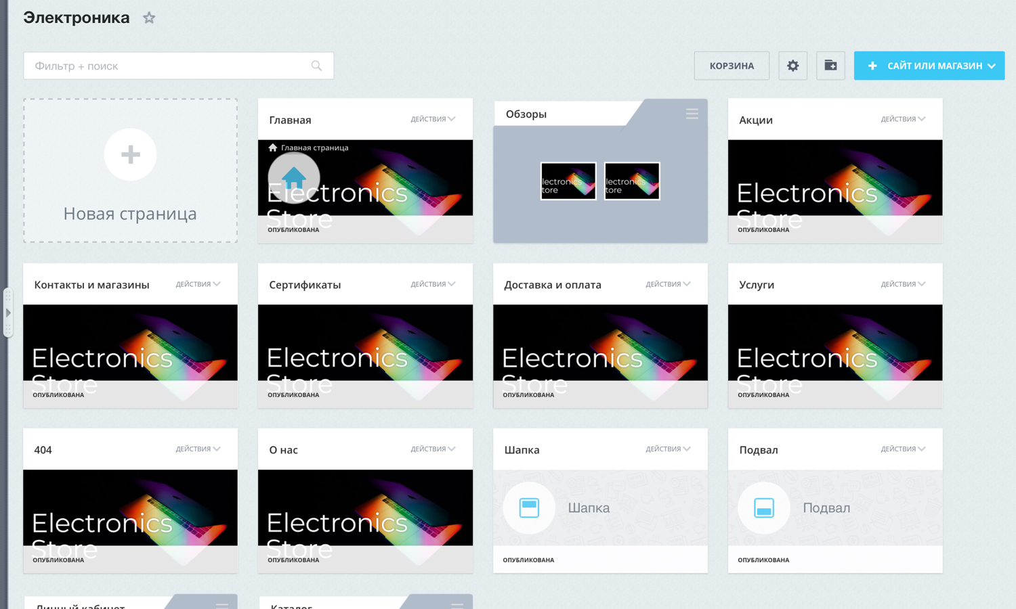Click the Подвал footer block icon
Image resolution: width=1016 pixels, height=609 pixels.
(x=764, y=507)
